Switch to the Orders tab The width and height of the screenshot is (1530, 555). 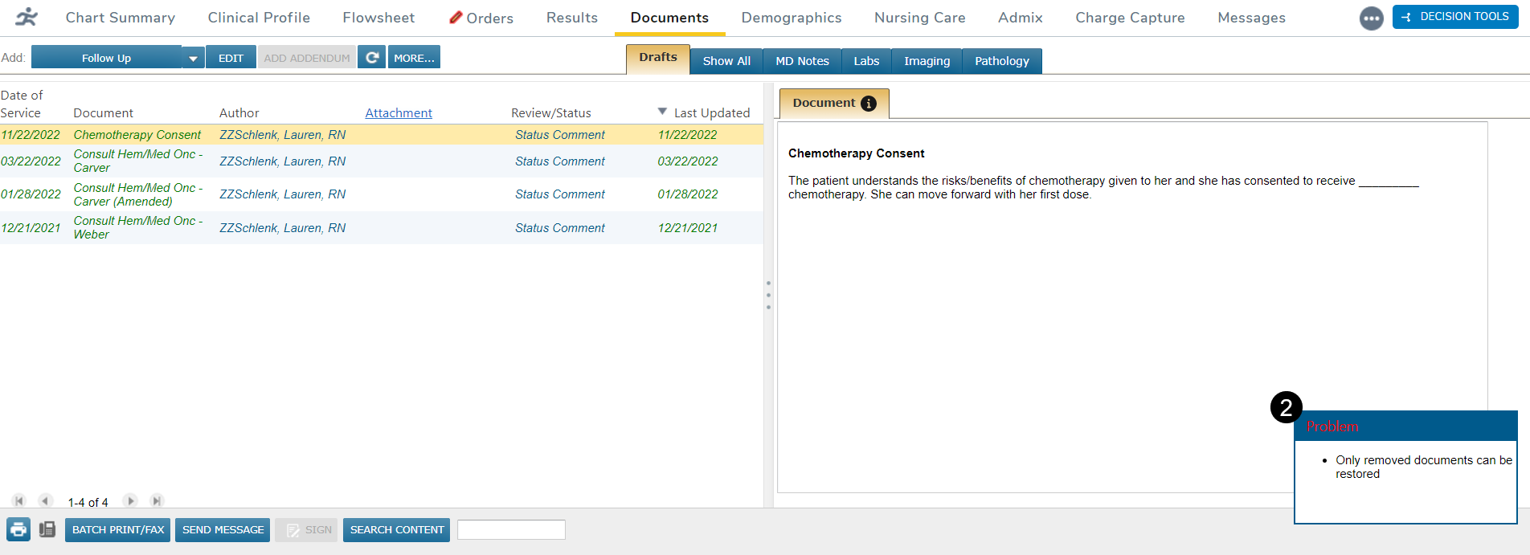tap(481, 18)
